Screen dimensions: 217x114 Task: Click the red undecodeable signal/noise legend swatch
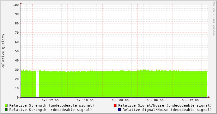click(115, 105)
